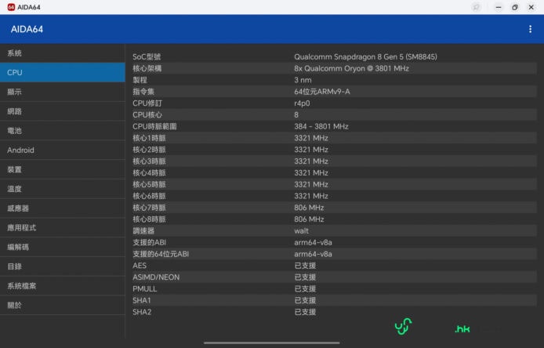Click the 核心1時脈 row label

[x=149, y=138]
